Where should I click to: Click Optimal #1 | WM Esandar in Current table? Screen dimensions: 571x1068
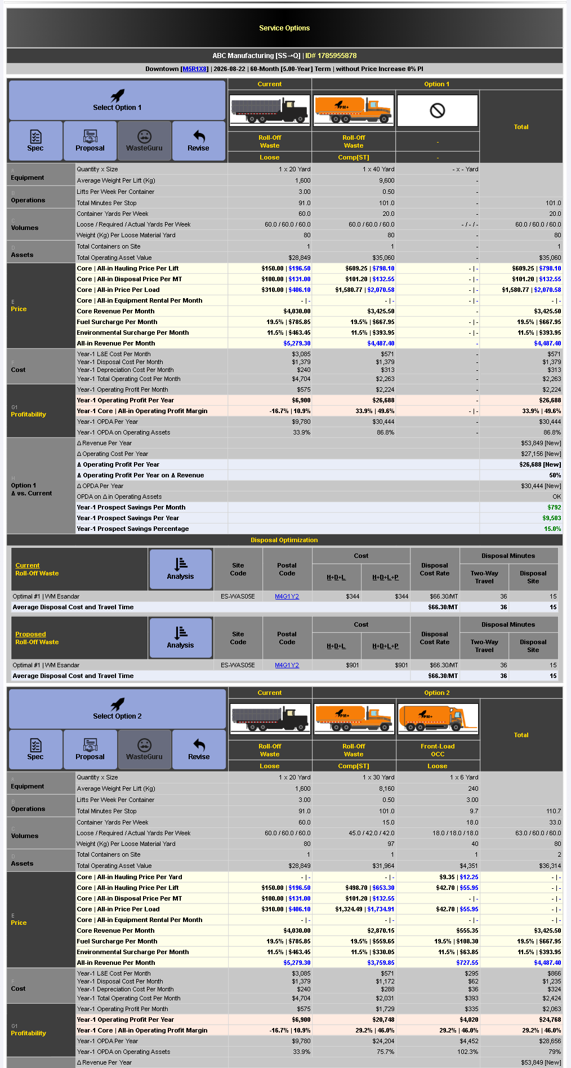point(46,596)
